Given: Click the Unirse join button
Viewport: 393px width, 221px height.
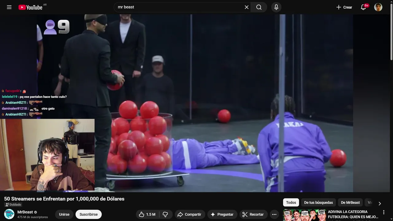Looking at the screenshot, I should (x=64, y=214).
